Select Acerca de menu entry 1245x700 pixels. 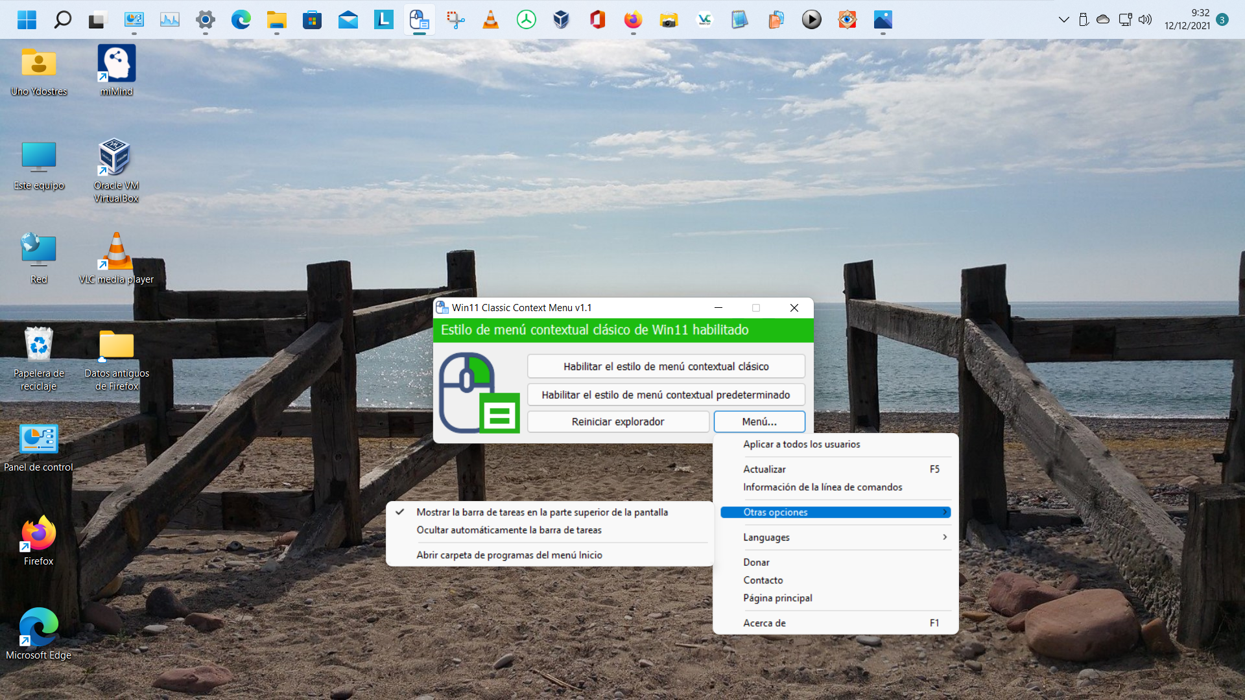(x=765, y=623)
